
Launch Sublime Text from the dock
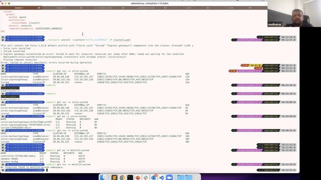click(114, 177)
